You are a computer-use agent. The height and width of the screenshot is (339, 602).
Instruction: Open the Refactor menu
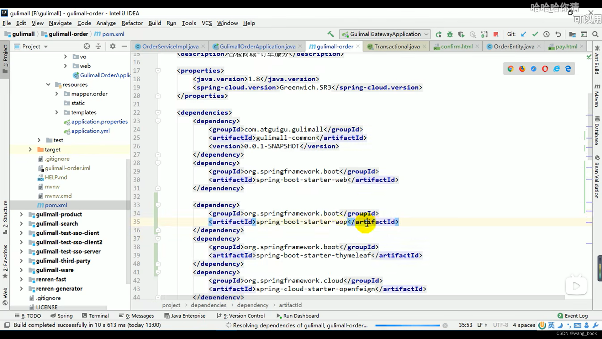(x=132, y=23)
